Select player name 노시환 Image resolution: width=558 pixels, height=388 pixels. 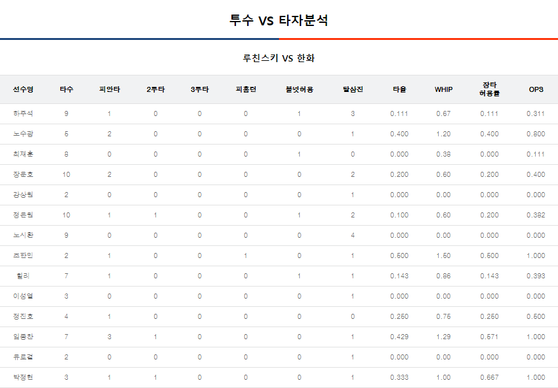tap(23, 235)
